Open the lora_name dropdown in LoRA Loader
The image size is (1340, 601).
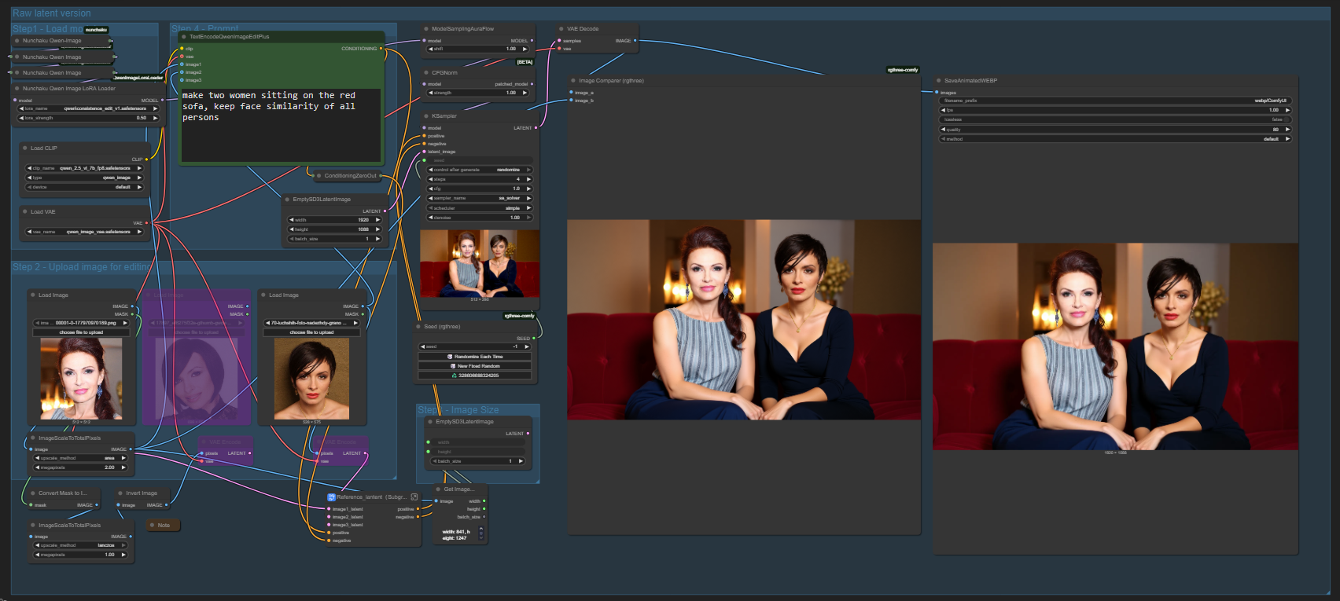click(x=88, y=108)
